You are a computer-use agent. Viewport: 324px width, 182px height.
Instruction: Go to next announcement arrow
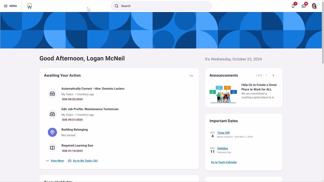273,75
